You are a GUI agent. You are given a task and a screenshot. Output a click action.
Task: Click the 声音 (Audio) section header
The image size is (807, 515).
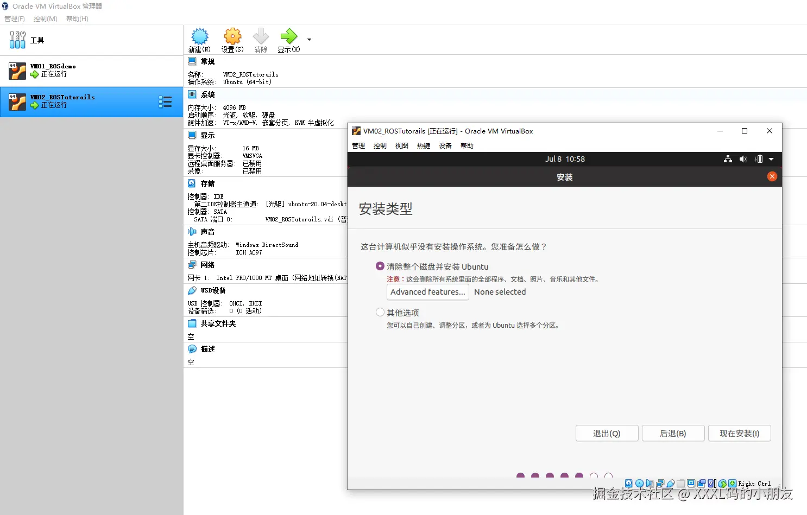[x=207, y=232]
